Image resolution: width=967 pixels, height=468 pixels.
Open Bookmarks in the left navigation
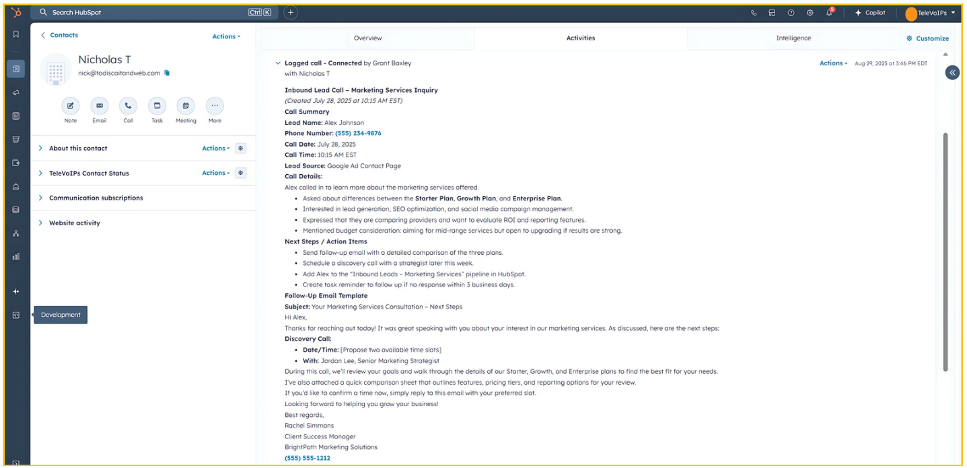pyautogui.click(x=16, y=34)
